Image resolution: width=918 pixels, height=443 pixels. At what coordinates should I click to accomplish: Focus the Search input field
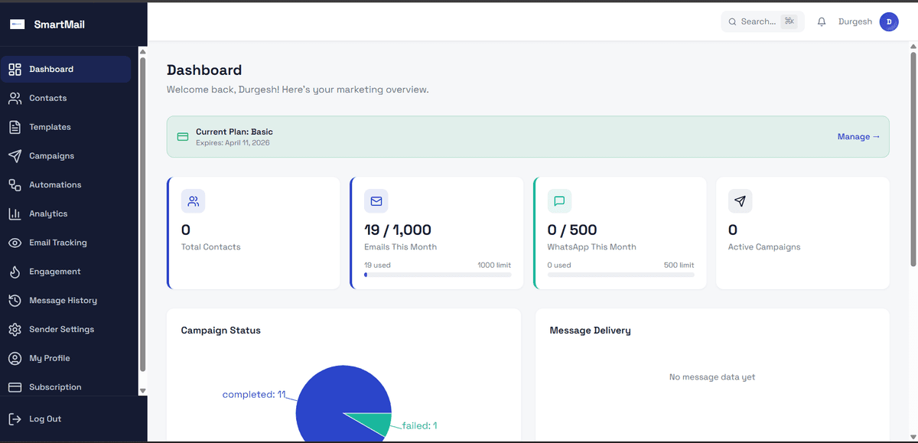point(763,22)
